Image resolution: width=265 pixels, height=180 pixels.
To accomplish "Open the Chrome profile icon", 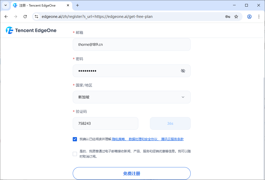I will (249, 17).
